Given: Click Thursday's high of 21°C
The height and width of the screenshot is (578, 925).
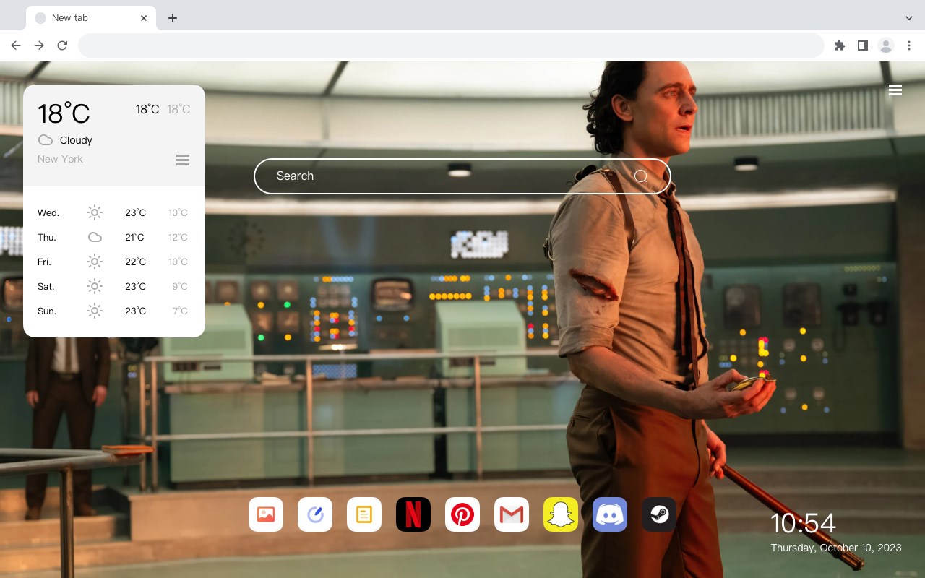Looking at the screenshot, I should [x=135, y=237].
